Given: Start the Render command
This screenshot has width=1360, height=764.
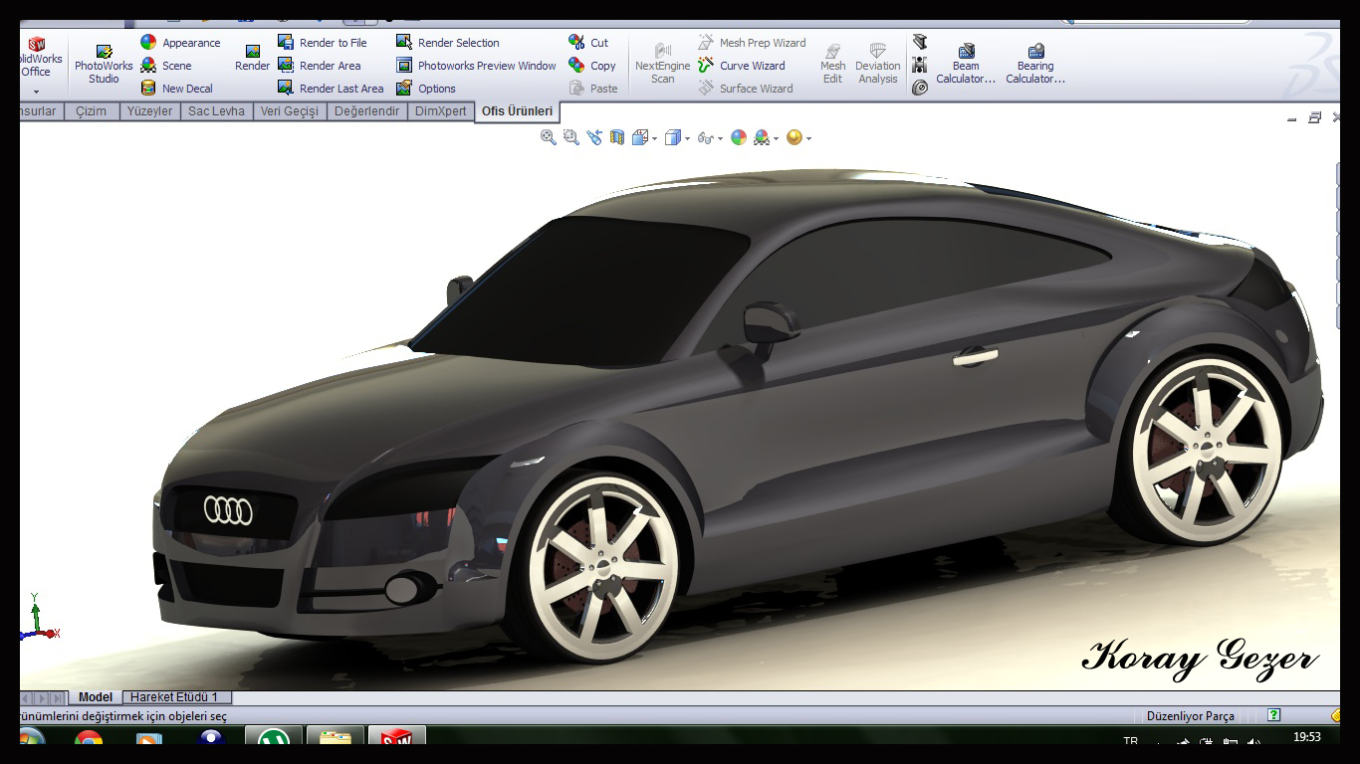Looking at the screenshot, I should 252,58.
